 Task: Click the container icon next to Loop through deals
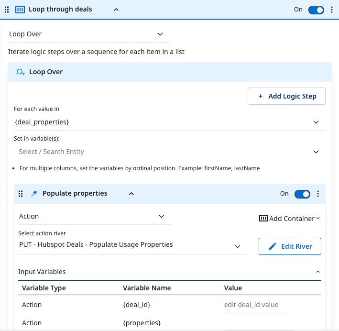coord(20,10)
